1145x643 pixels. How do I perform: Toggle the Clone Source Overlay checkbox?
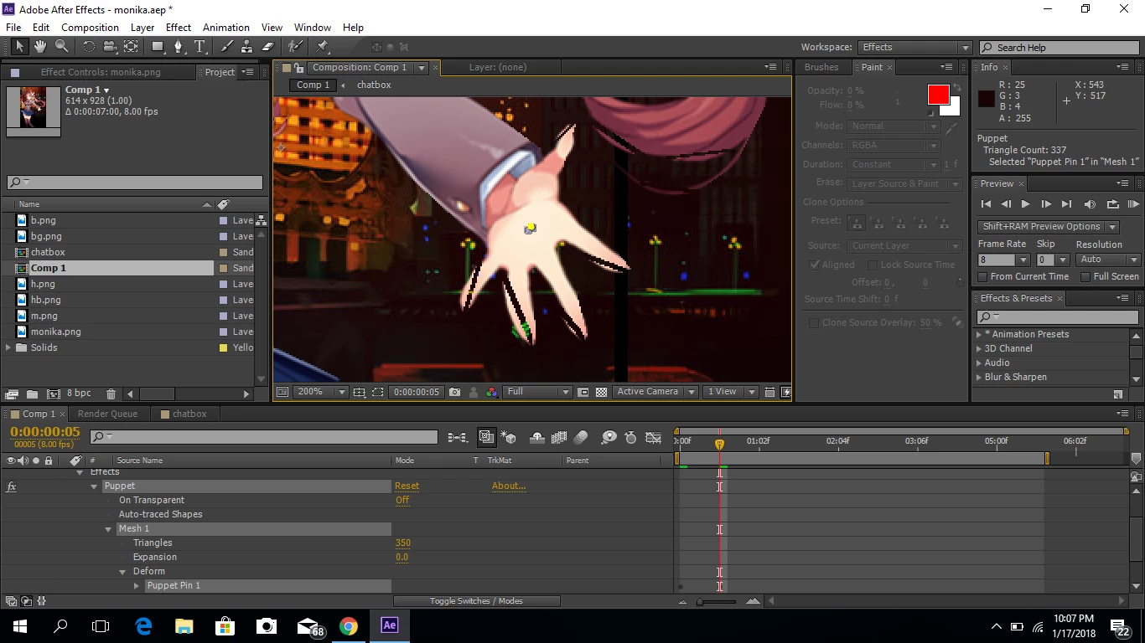(813, 322)
